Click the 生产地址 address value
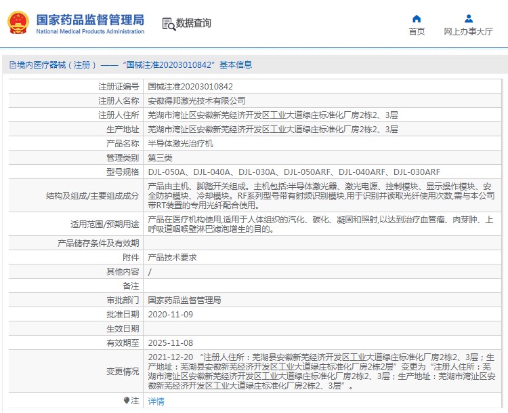The width and height of the screenshot is (508, 413). [x=273, y=130]
